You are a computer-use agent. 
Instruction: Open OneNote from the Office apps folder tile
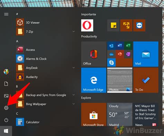point(128,54)
